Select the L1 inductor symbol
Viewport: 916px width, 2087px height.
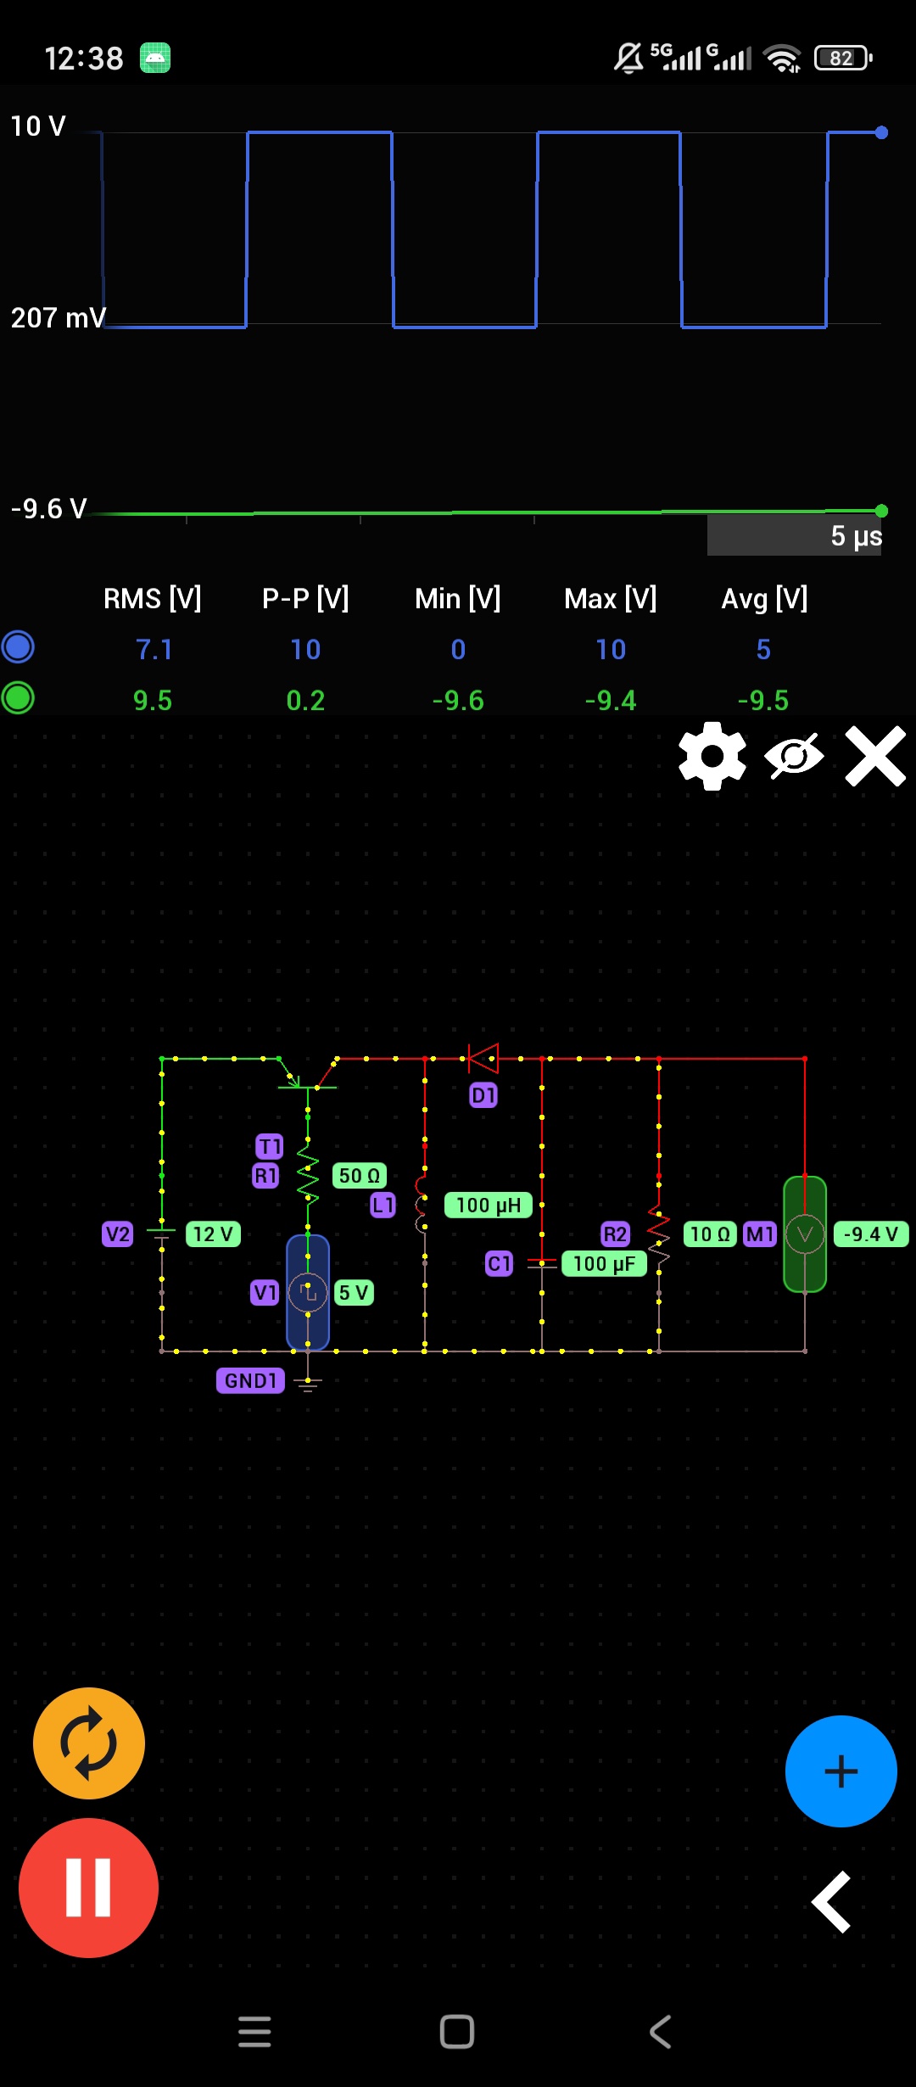pyautogui.click(x=422, y=1205)
